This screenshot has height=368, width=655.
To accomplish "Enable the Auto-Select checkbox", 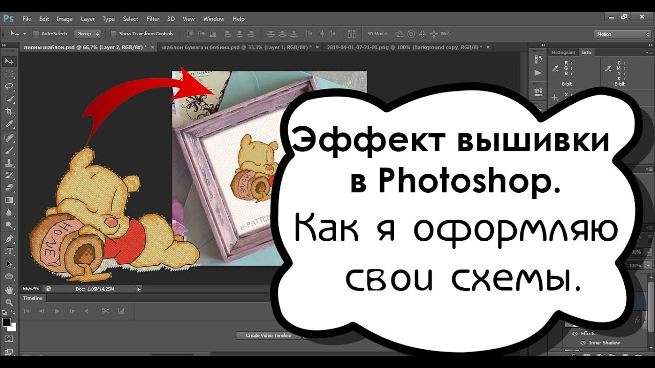I will coord(36,34).
